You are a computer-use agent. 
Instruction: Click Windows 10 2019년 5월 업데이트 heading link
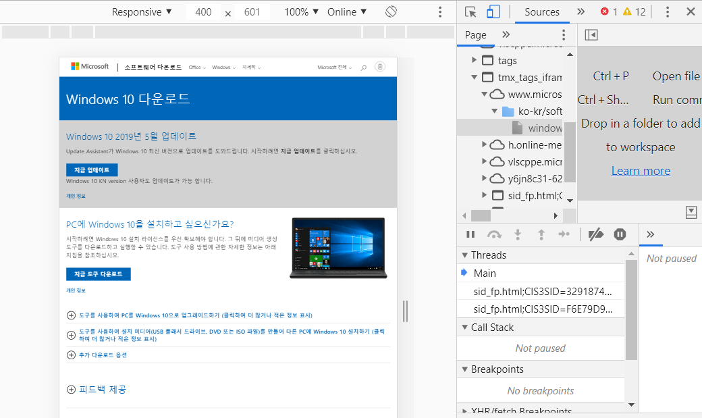pos(131,136)
